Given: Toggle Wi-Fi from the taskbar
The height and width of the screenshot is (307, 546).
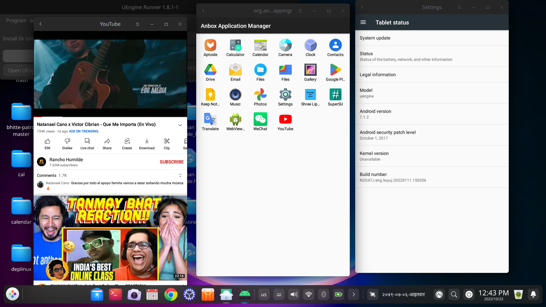Looking at the screenshot, I should point(309,294).
